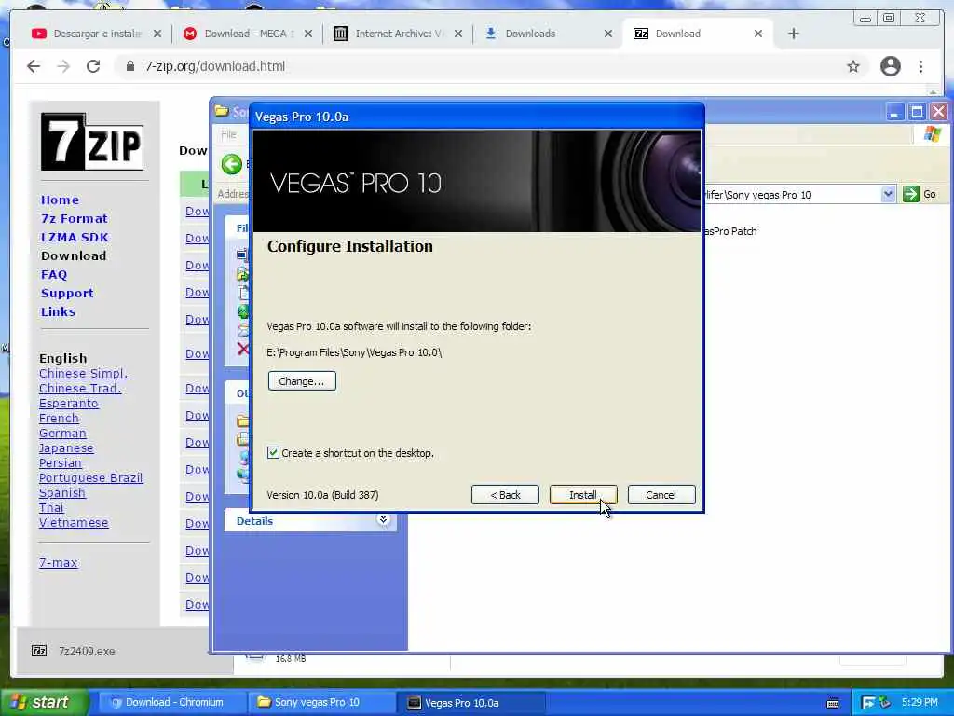Open the Windows start menu
Screen dimensions: 954x716
pyautogui.click(x=43, y=702)
